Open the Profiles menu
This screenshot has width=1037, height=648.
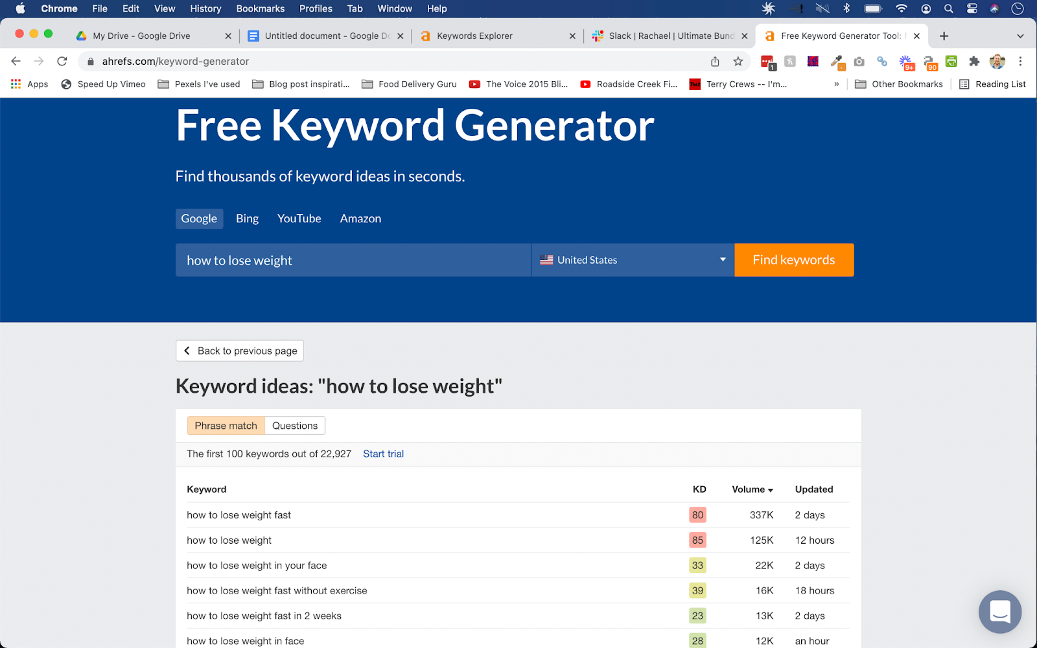coord(316,8)
